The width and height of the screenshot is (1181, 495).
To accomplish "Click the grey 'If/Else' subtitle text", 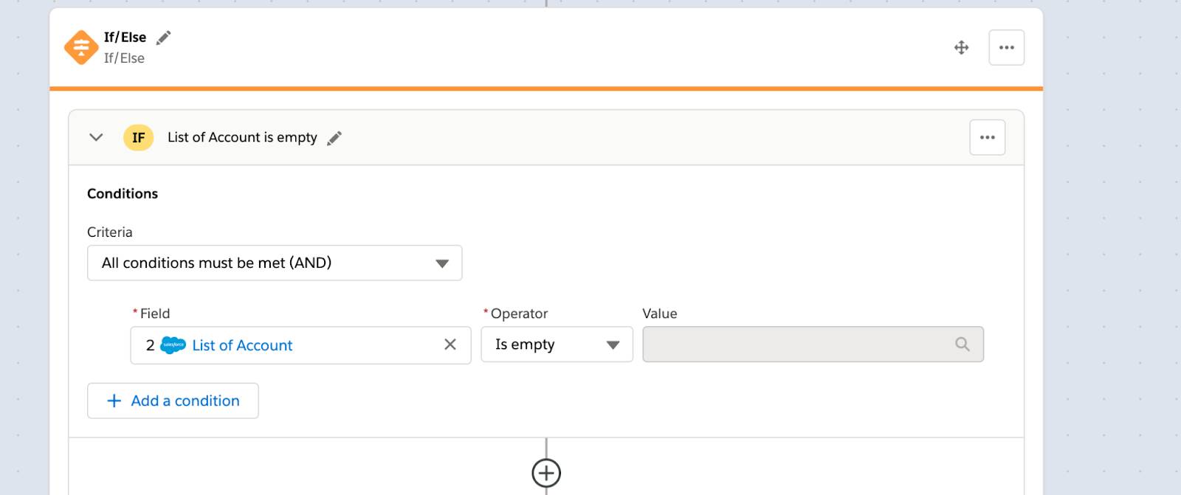I will 124,58.
